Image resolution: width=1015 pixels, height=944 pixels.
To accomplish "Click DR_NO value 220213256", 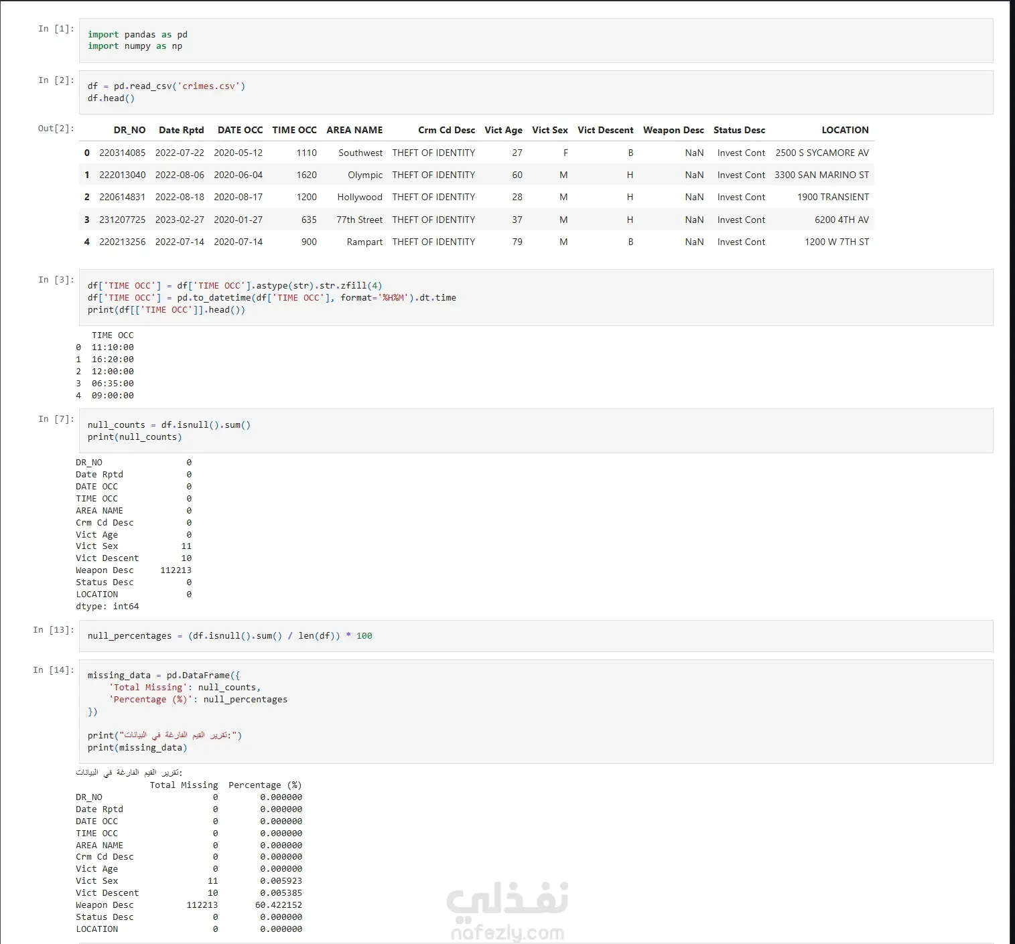I will tap(122, 242).
